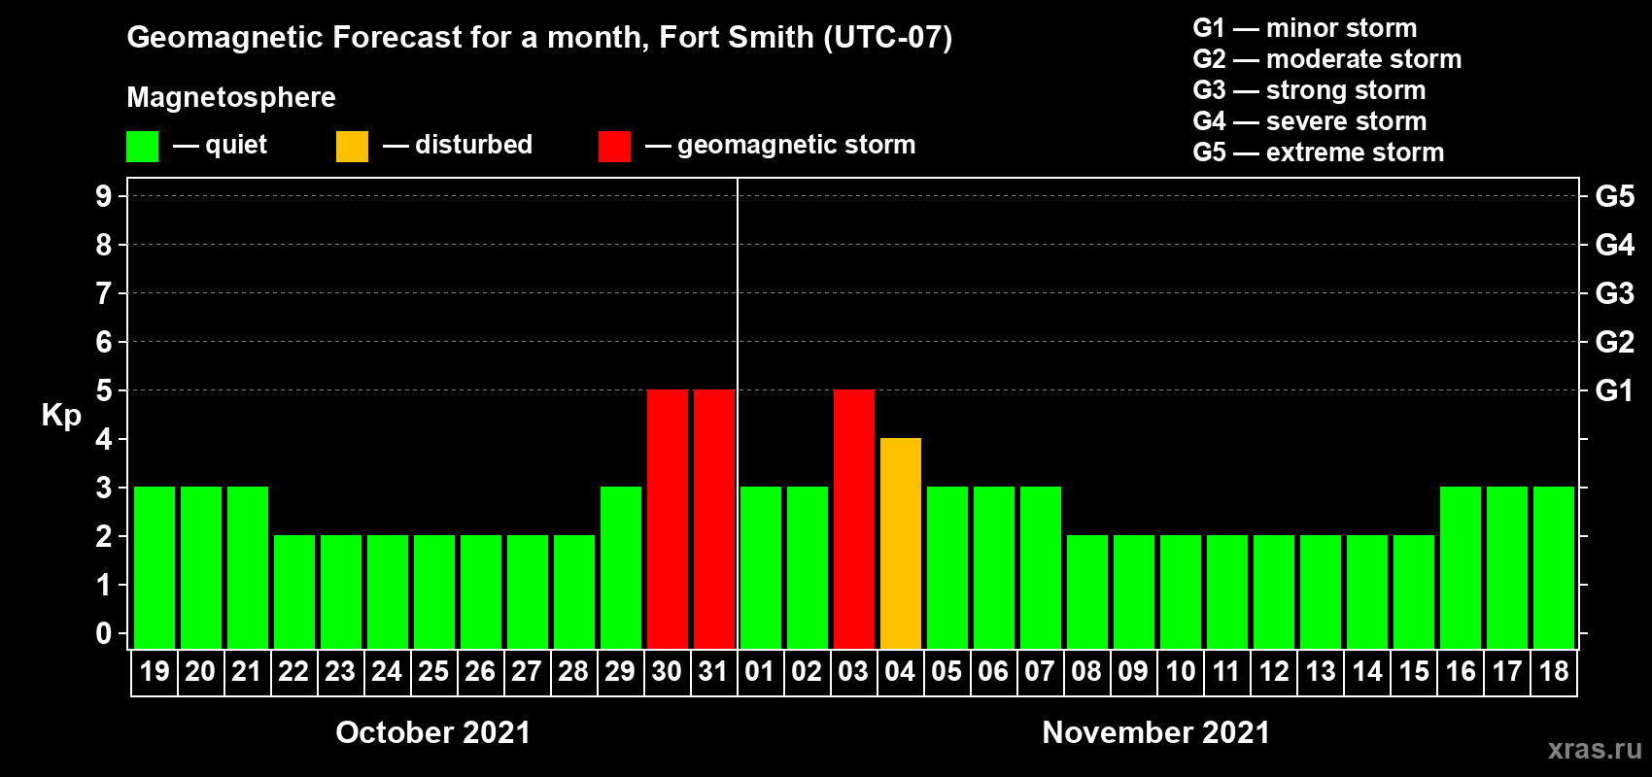Click the orange disturbed legend swatch
Viewport: 1652px width, 777px height.
(352, 147)
